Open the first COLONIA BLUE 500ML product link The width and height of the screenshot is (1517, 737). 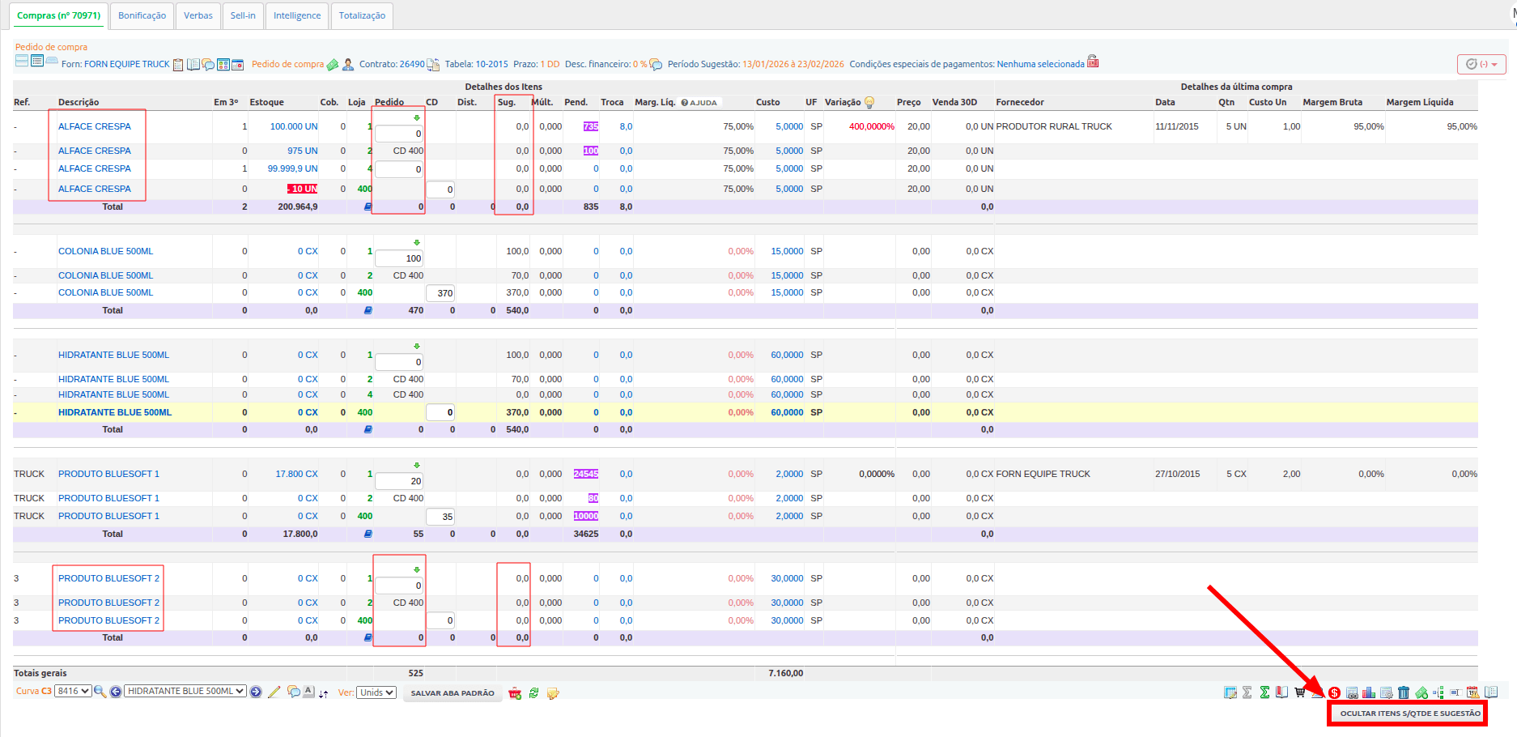click(x=105, y=251)
